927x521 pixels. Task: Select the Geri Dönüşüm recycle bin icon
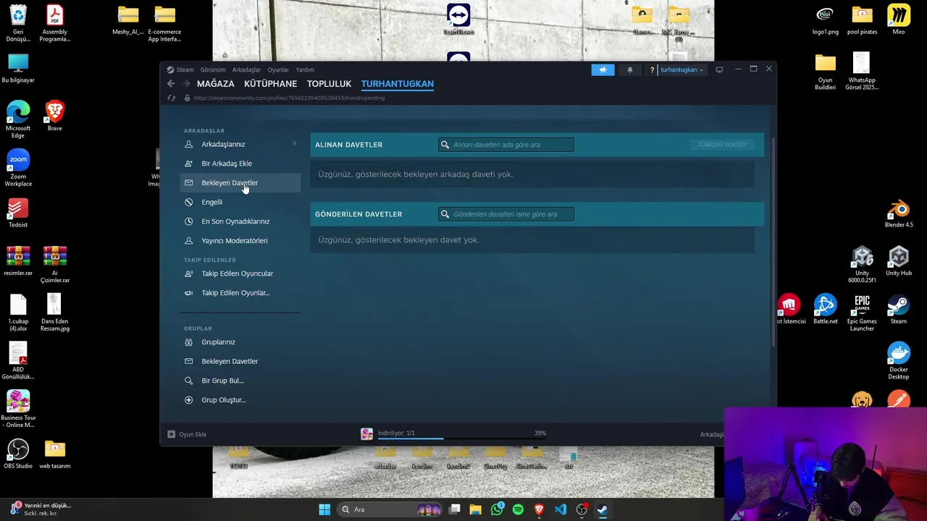point(18,23)
